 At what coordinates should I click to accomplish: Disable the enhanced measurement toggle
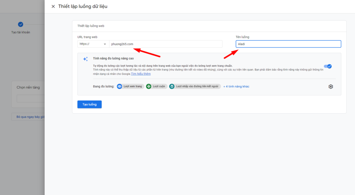coord(328,66)
